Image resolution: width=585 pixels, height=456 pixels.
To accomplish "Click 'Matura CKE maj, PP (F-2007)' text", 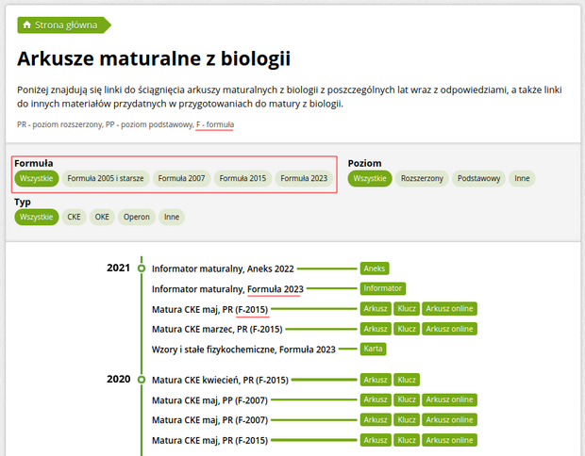I will coord(209,400).
